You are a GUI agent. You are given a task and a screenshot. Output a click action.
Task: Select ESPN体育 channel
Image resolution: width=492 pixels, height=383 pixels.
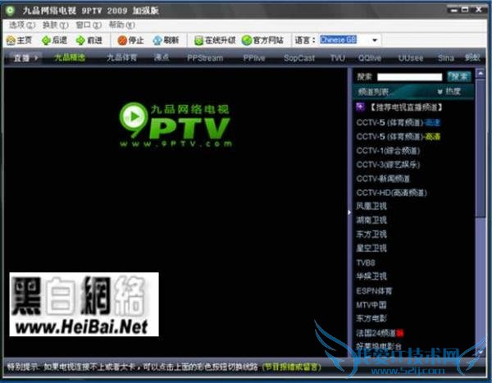tap(374, 290)
